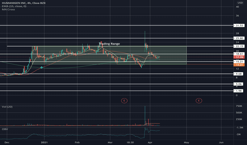Click the orange 14.01 price label

tap(239, 65)
